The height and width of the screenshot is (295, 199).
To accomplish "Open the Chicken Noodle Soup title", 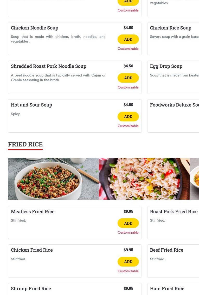I will point(35,28).
